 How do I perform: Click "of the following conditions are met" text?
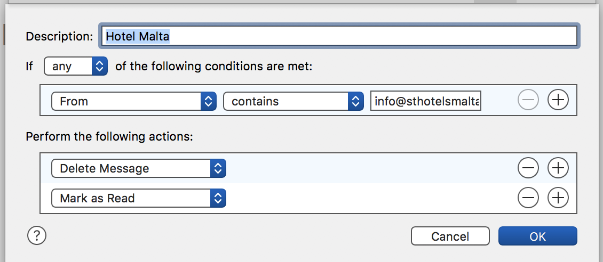[x=213, y=67]
